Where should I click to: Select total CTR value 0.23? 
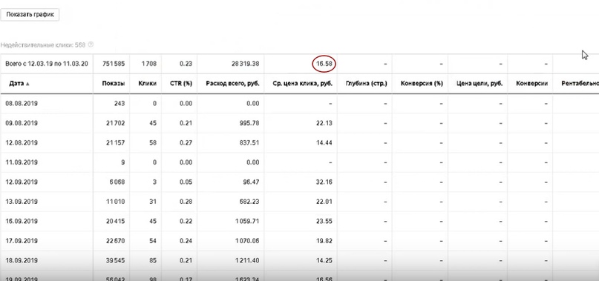tap(186, 64)
